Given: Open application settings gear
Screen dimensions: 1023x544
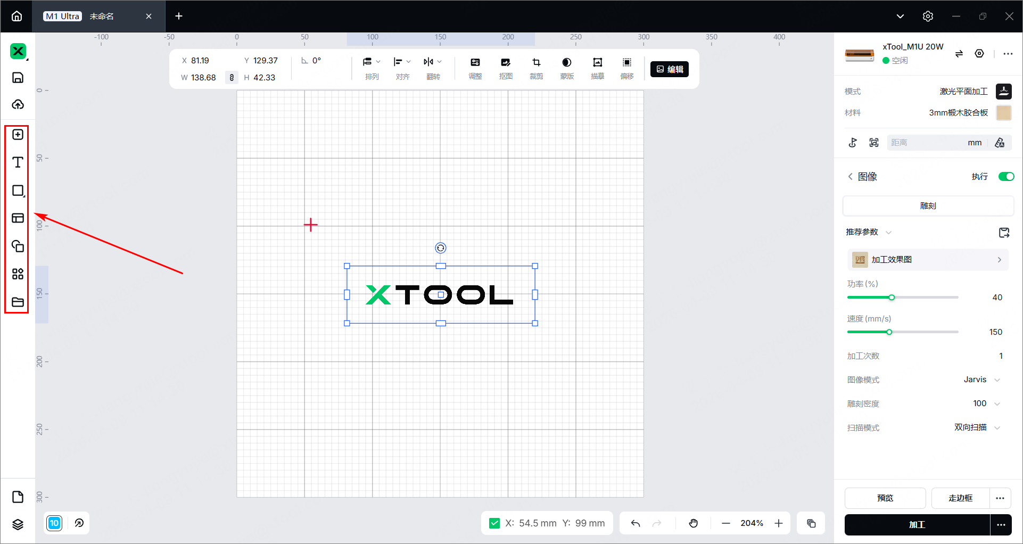Looking at the screenshot, I should click(928, 16).
